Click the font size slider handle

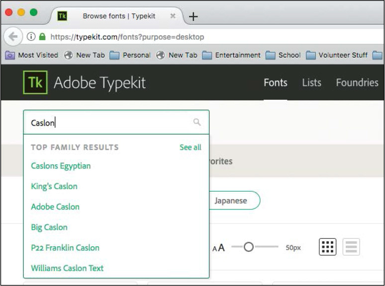249,247
